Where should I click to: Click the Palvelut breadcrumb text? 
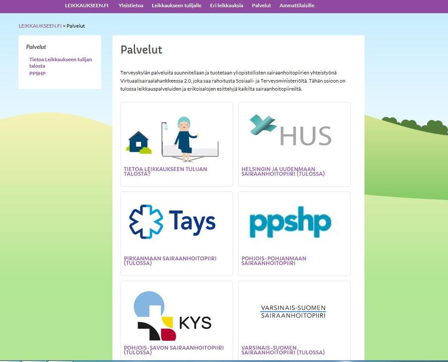(76, 26)
